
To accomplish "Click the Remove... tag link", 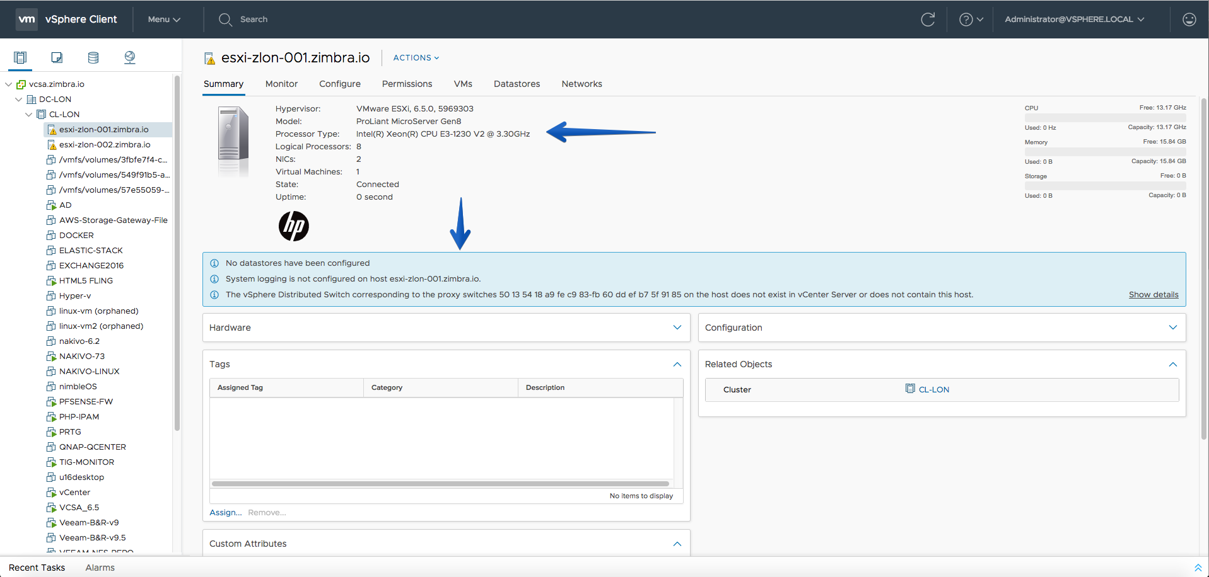I will (x=267, y=513).
